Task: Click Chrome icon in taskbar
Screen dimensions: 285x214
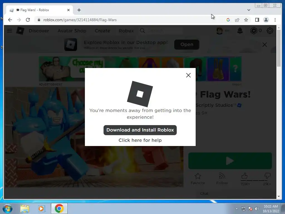Action: click(59, 208)
